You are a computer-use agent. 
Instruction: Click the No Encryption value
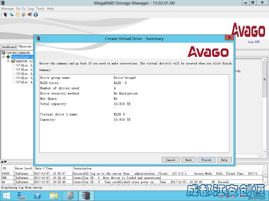click(x=126, y=93)
